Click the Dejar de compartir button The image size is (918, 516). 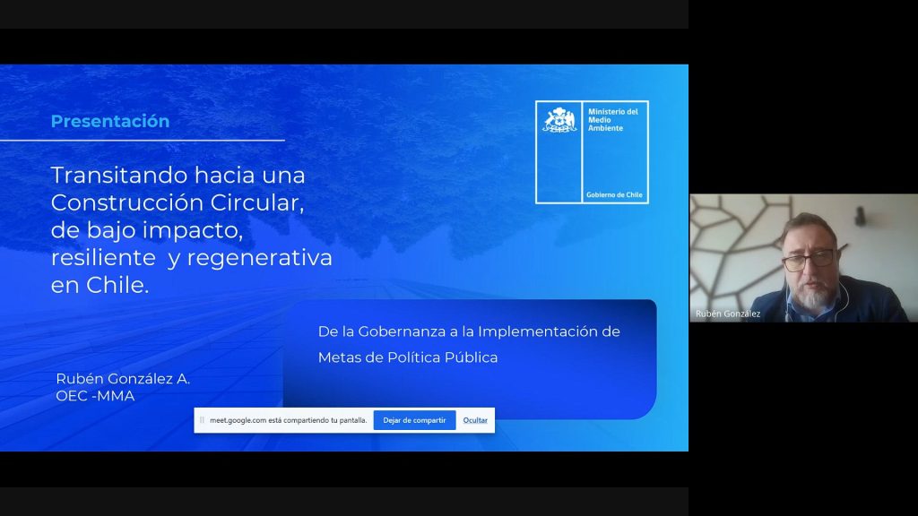(x=414, y=420)
